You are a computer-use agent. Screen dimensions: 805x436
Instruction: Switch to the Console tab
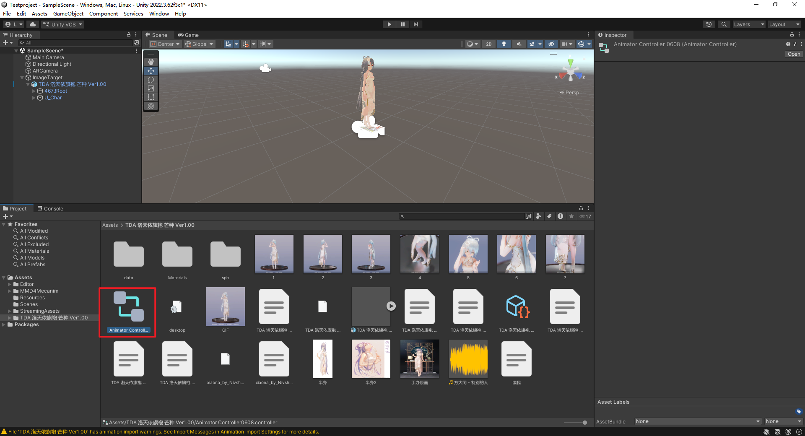click(x=50, y=208)
